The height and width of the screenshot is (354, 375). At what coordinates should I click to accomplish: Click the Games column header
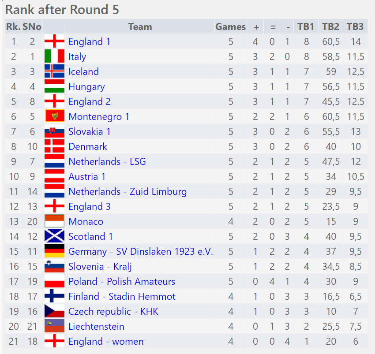230,26
